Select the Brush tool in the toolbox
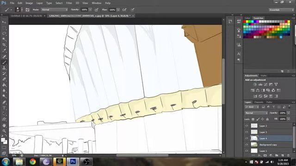Viewport: 296px width, 166px height. [4, 62]
